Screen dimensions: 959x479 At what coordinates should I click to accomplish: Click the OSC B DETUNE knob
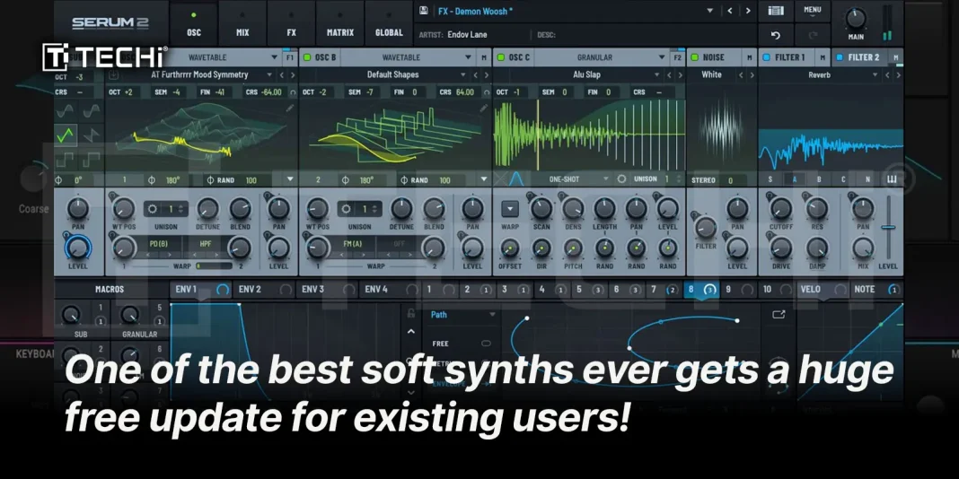tap(401, 210)
